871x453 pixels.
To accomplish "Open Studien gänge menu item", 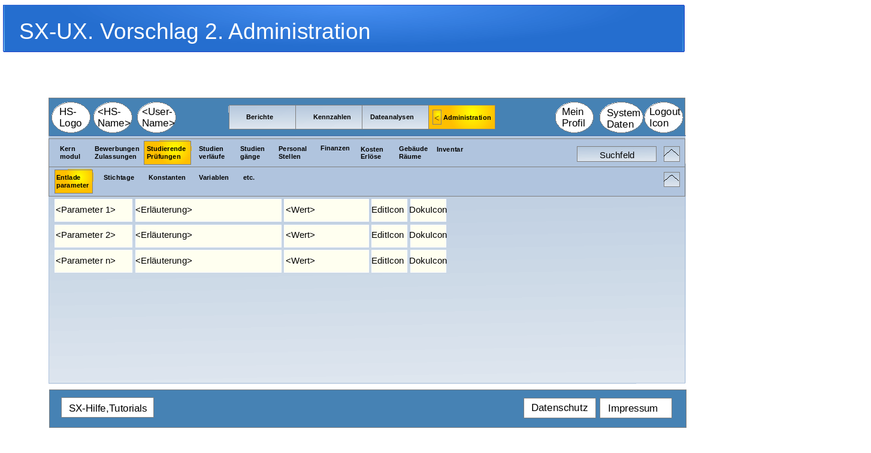I will pos(252,153).
